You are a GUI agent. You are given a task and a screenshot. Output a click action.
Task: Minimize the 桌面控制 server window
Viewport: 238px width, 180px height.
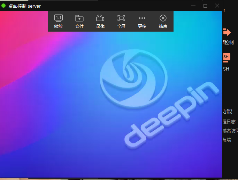193,6
